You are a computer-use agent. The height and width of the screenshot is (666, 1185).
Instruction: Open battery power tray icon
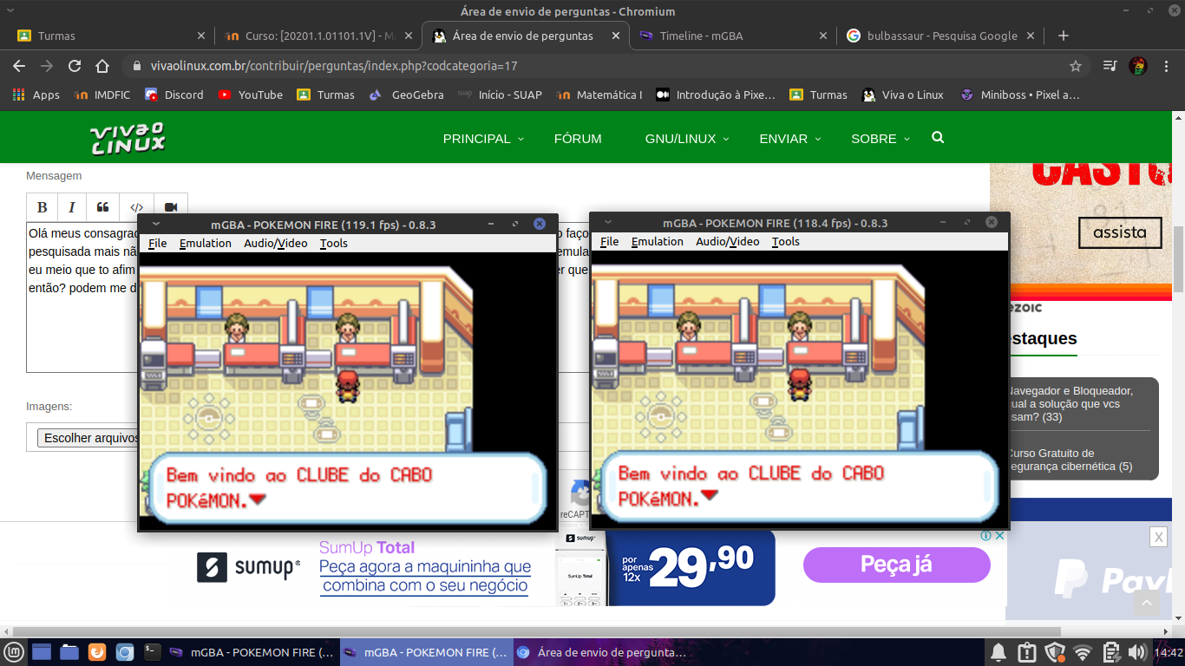[x=1110, y=652]
